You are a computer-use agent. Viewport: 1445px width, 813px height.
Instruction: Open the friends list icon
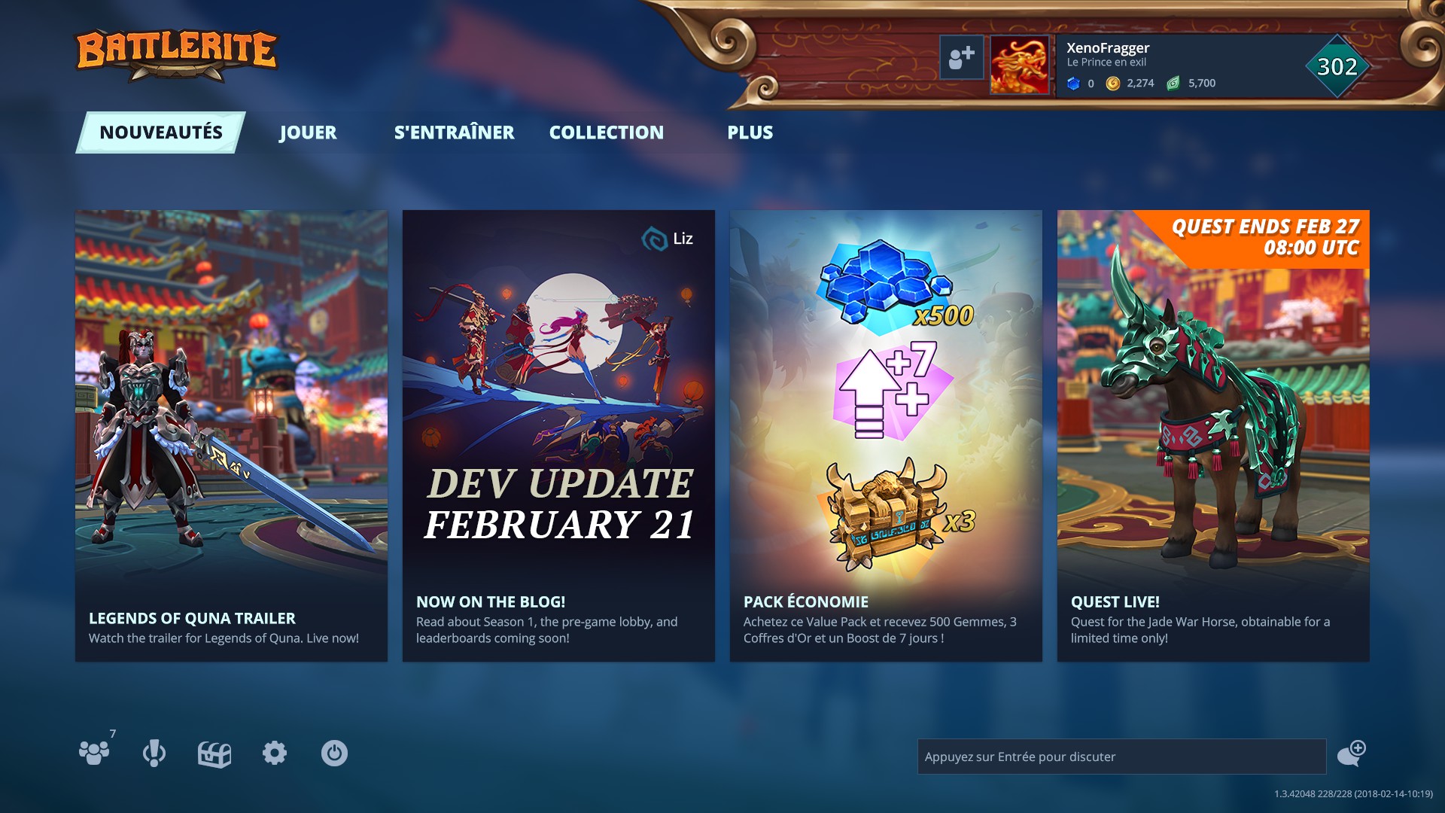[94, 753]
